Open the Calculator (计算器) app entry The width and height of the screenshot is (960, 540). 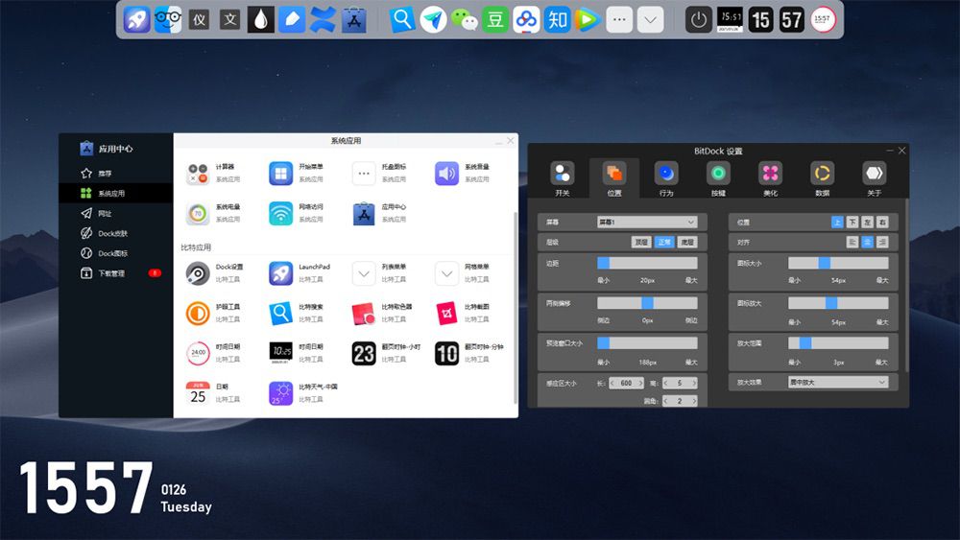pyautogui.click(x=198, y=174)
